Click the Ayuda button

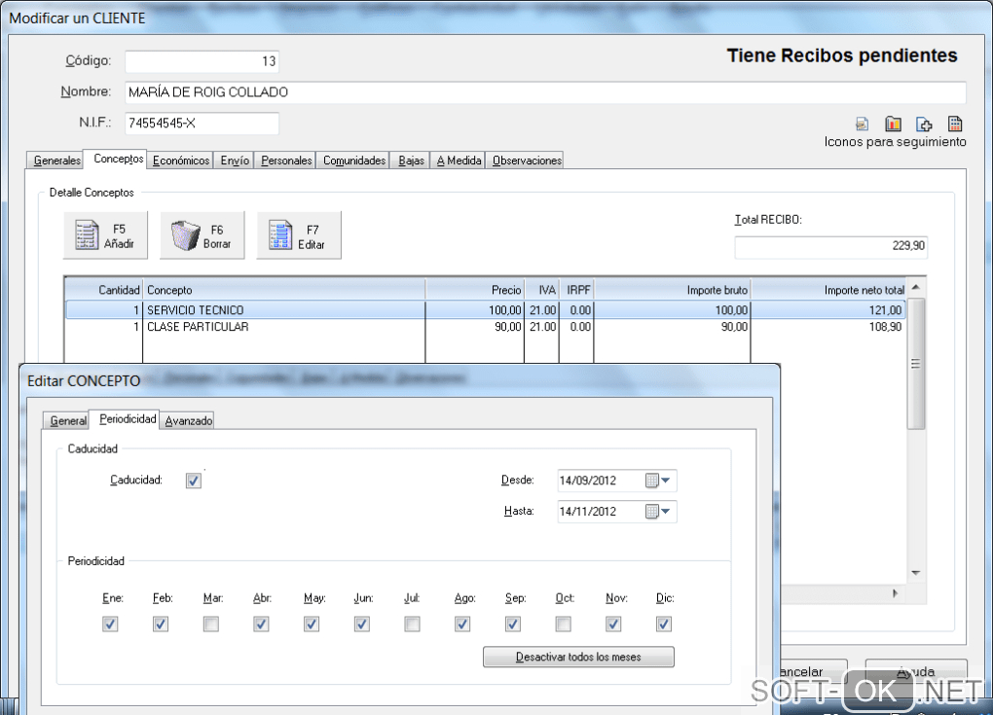(x=916, y=671)
